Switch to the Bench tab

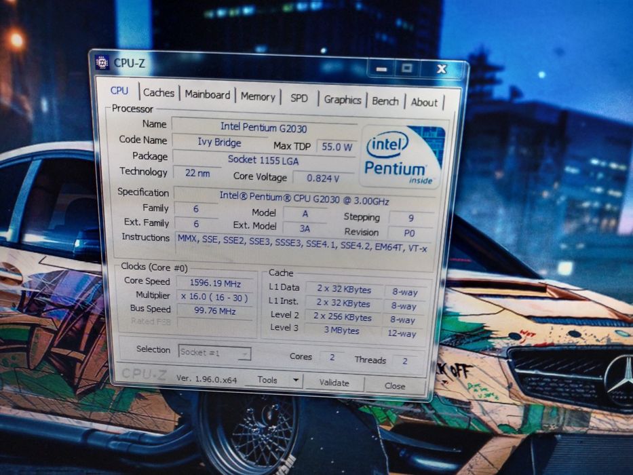(x=385, y=101)
